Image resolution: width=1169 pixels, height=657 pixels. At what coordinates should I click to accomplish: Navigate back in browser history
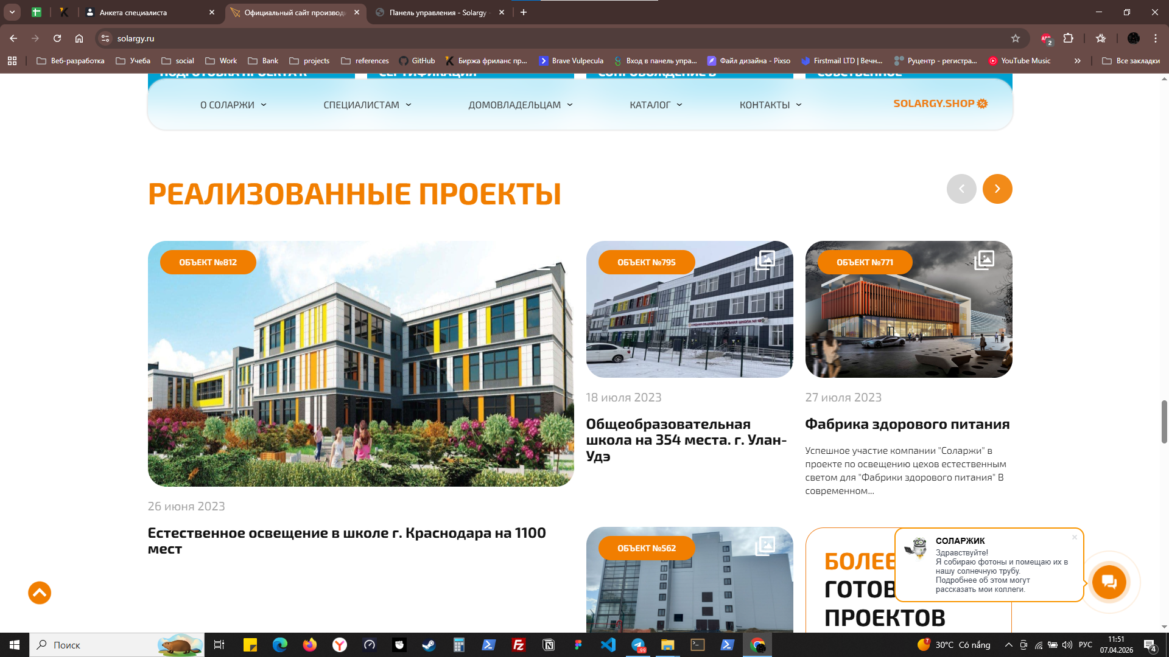13,38
